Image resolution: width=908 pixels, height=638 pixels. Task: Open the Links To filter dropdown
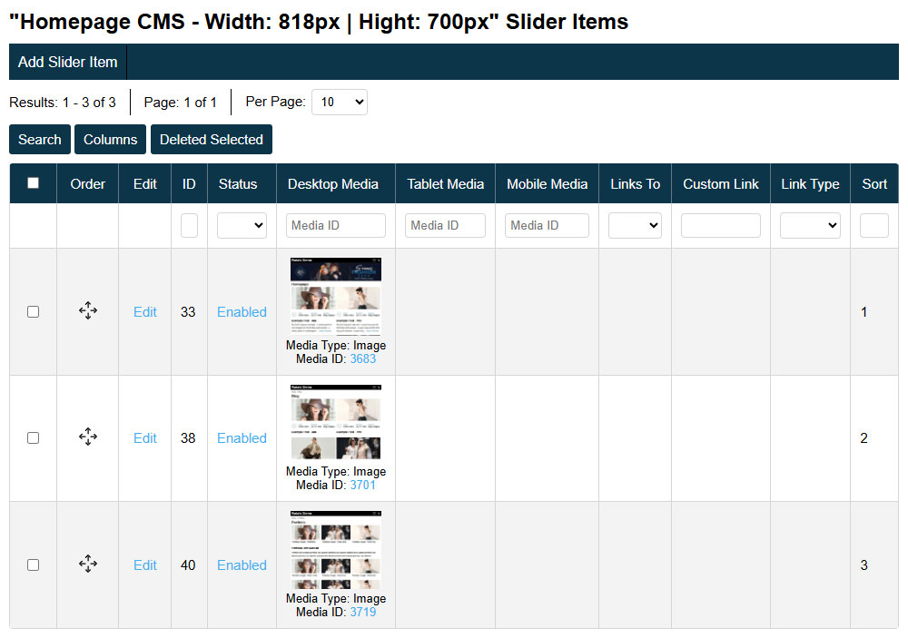click(635, 225)
